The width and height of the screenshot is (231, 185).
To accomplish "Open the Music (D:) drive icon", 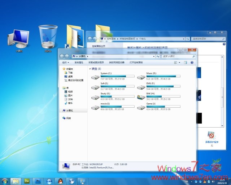I will [x=141, y=77].
